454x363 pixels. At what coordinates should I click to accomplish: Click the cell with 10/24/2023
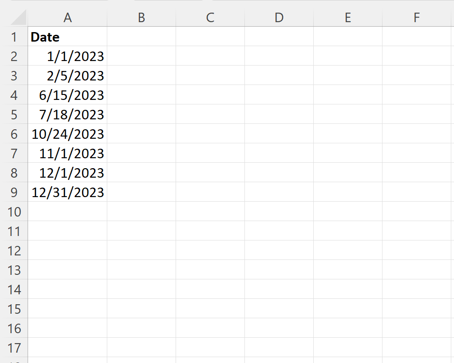click(x=67, y=134)
